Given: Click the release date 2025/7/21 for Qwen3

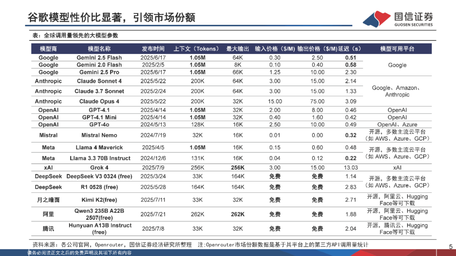Looking at the screenshot, I should 153,214.
